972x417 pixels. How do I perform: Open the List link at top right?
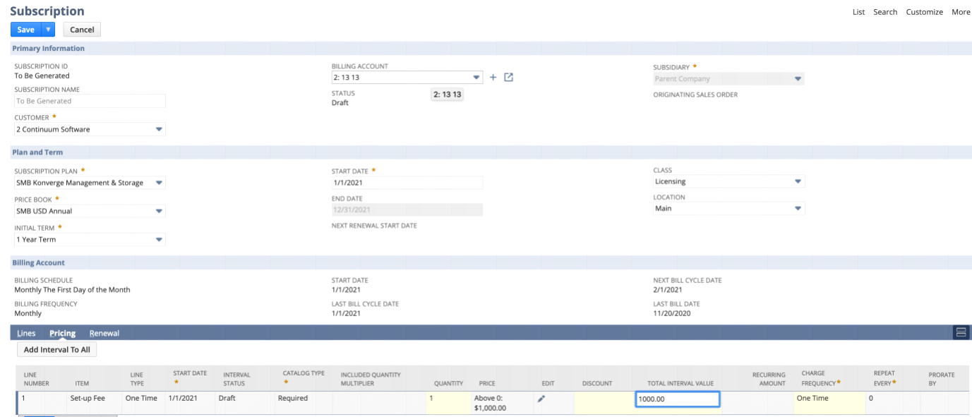(858, 12)
